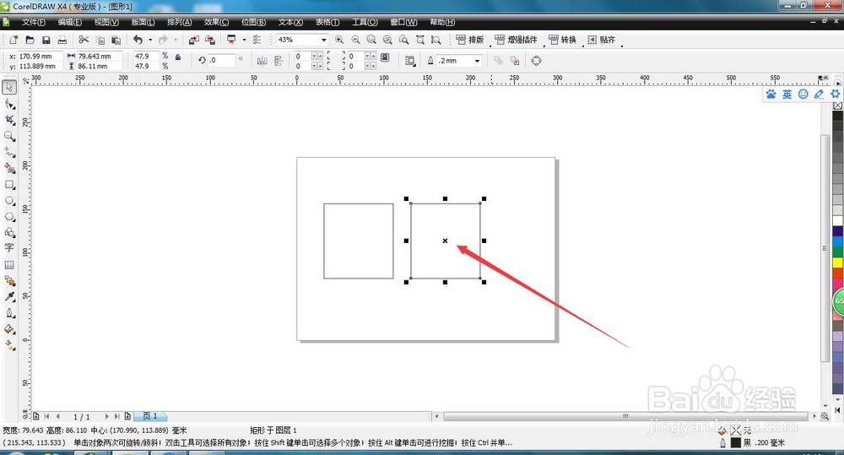Select the Rectangle tool
This screenshot has height=455, width=844.
(9, 184)
